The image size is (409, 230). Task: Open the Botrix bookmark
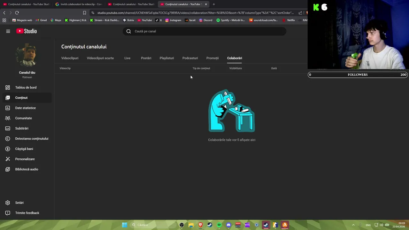tap(128, 20)
